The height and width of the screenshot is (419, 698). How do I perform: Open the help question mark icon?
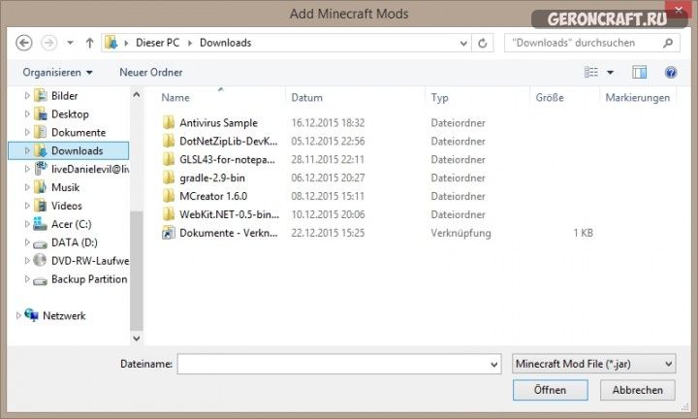click(670, 73)
